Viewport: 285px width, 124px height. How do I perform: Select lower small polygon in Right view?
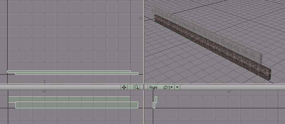[x=154, y=105]
